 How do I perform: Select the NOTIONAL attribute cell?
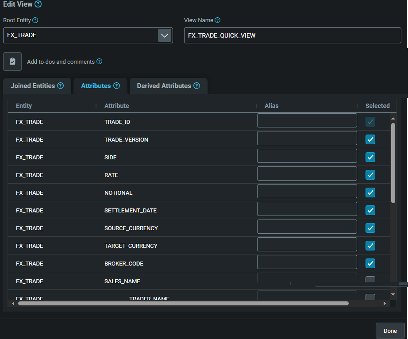click(x=118, y=193)
